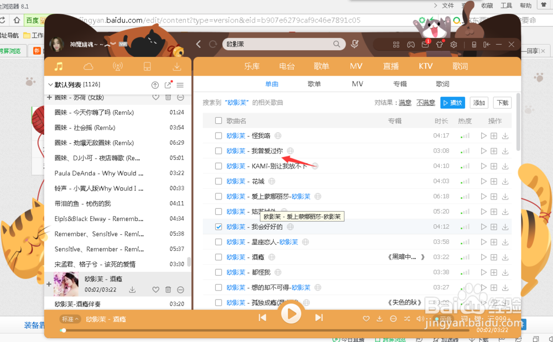Check the box for 星座恋人

[x=218, y=242]
